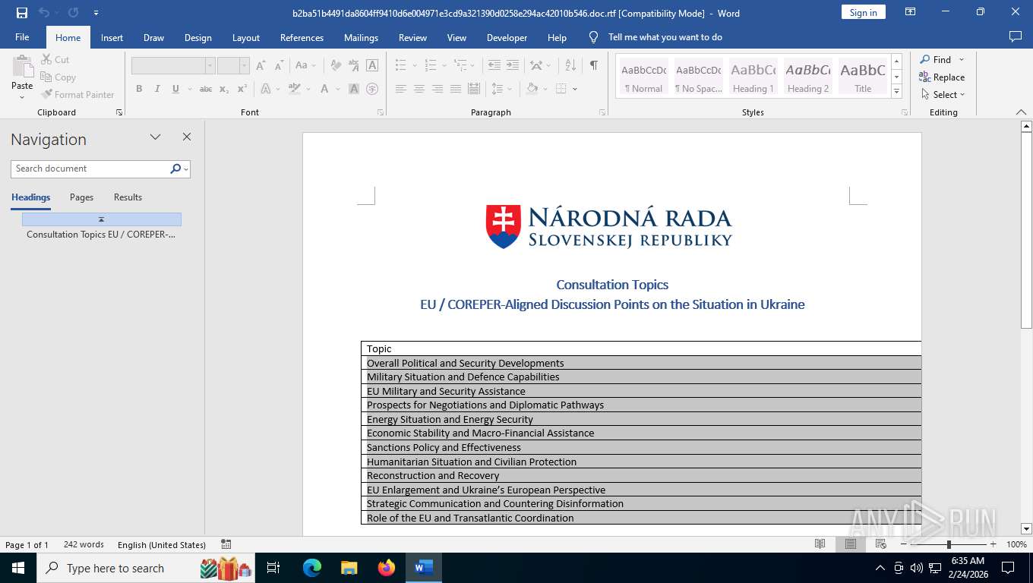The height and width of the screenshot is (583, 1033).
Task: Apply Subscript formatting
Action: point(224,89)
